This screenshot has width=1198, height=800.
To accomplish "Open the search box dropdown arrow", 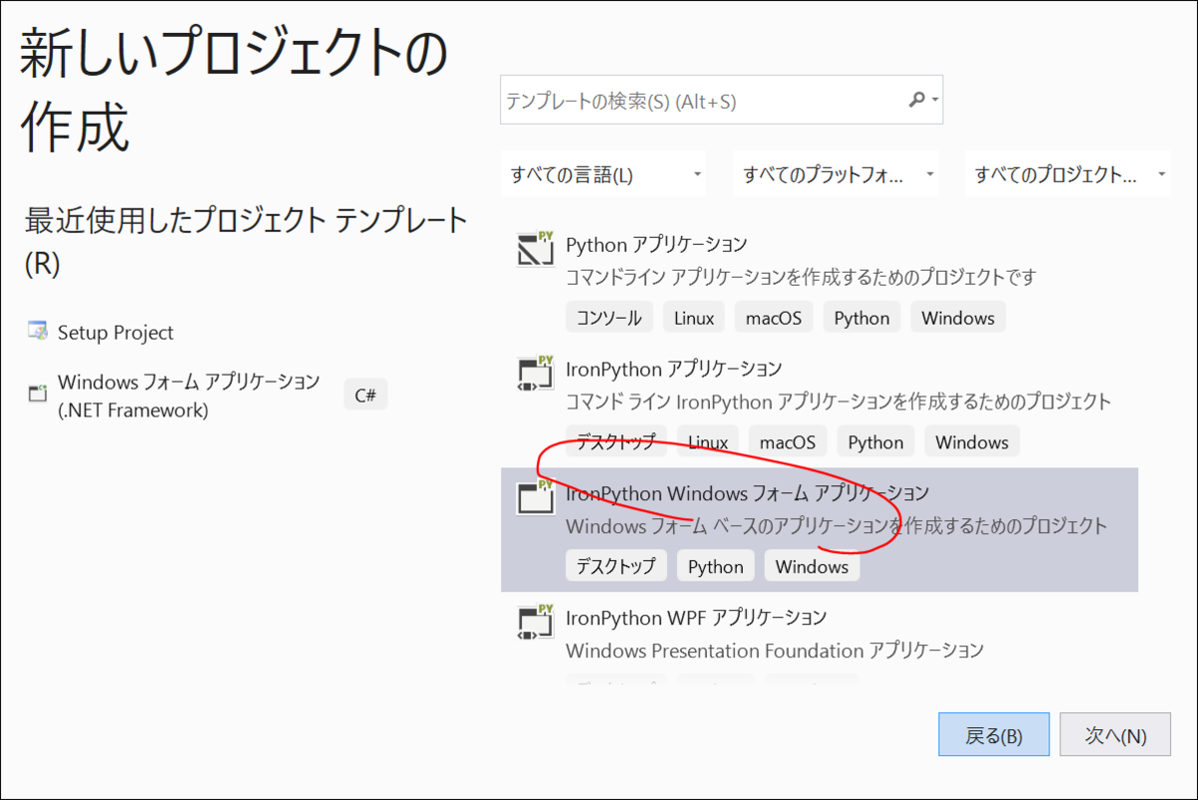I will pos(934,101).
